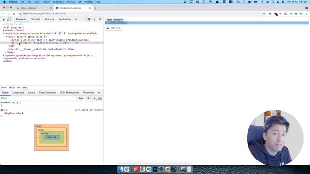Bookmark this page with the star icon
Screen dimensions: 310x174
coord(263,14)
